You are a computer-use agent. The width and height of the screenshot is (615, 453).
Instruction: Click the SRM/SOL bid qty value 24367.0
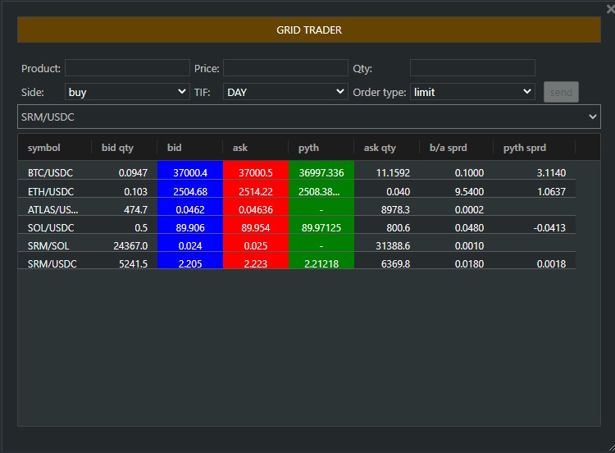(130, 245)
